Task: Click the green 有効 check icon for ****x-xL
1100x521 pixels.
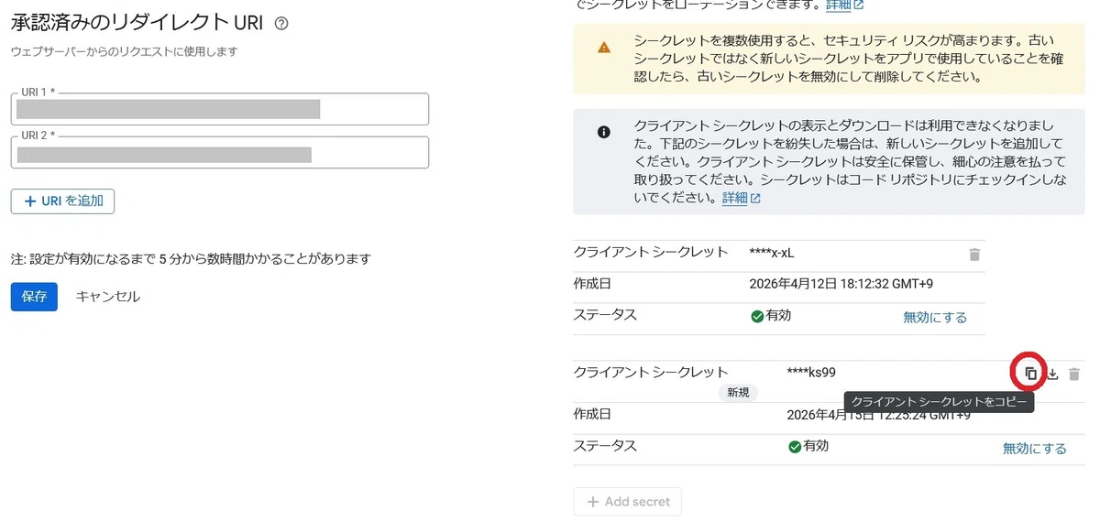Action: click(x=757, y=316)
